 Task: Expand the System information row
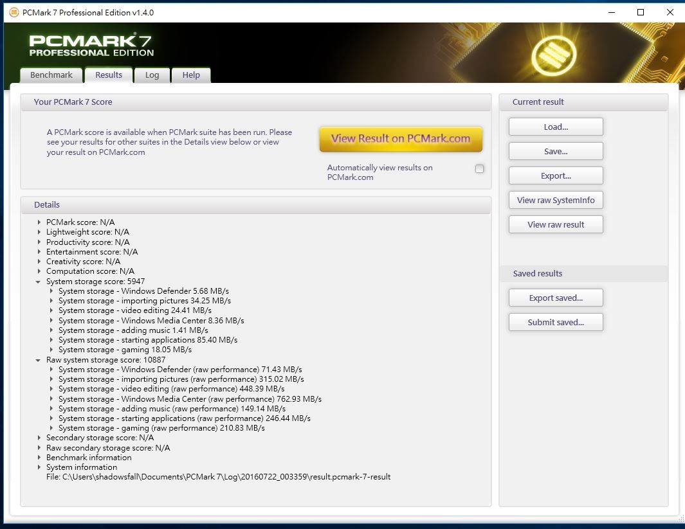click(x=39, y=467)
